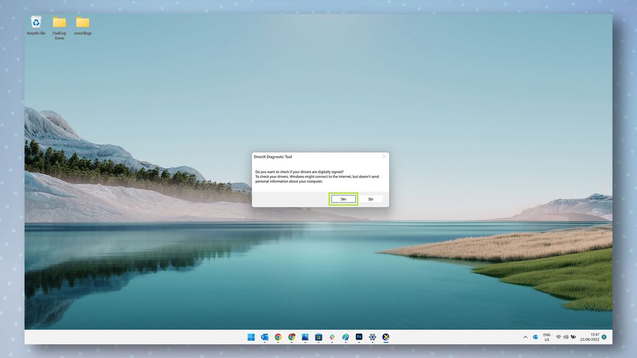The width and height of the screenshot is (637, 358).
Task: Launch Adobe Photoshop from the taskbar
Action: (x=358, y=337)
